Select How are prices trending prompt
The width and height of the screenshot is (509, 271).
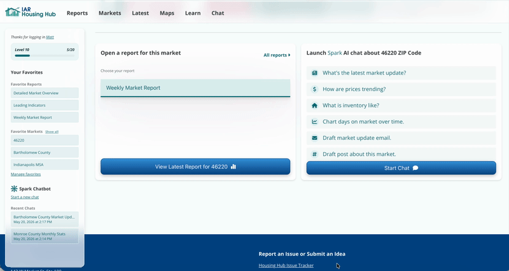[x=401, y=89]
